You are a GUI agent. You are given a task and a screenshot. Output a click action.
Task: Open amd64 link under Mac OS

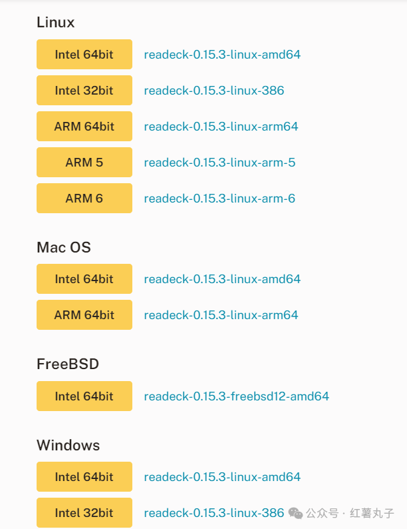222,279
